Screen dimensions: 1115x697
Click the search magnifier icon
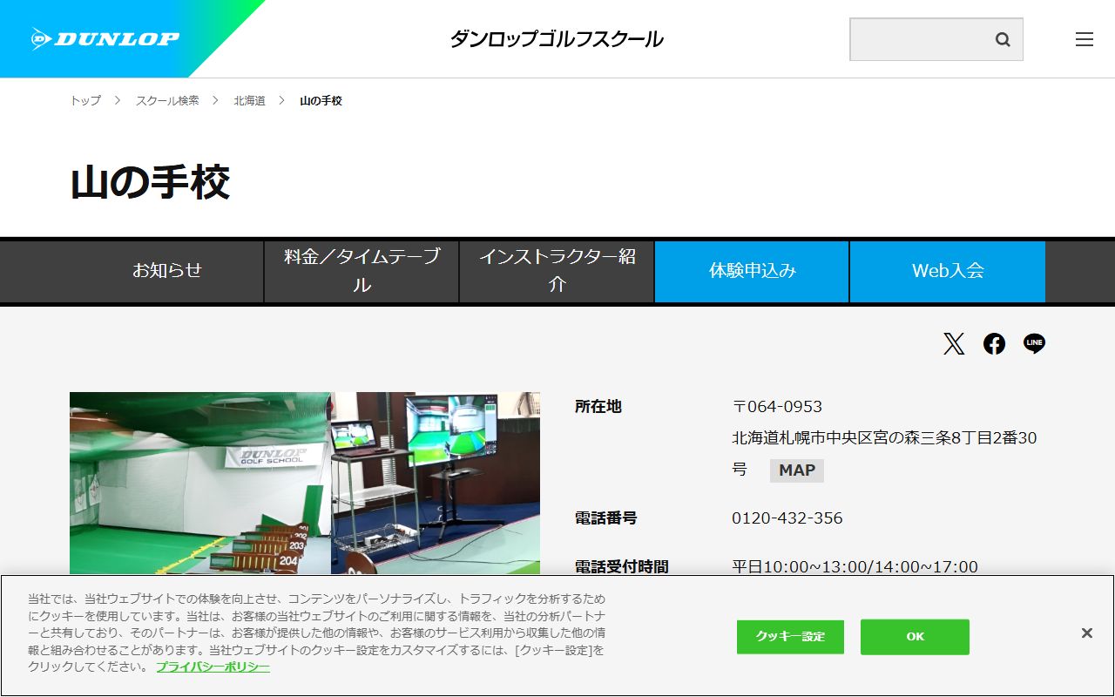click(x=1003, y=39)
